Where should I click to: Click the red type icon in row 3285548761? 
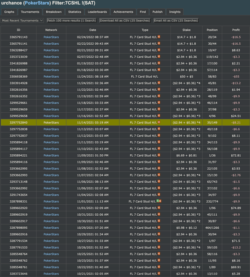159,267
